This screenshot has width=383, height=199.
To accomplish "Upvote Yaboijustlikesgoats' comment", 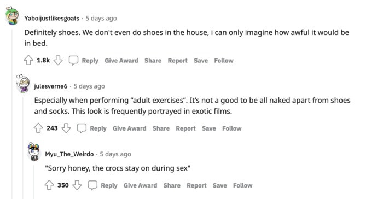I will tap(28, 60).
